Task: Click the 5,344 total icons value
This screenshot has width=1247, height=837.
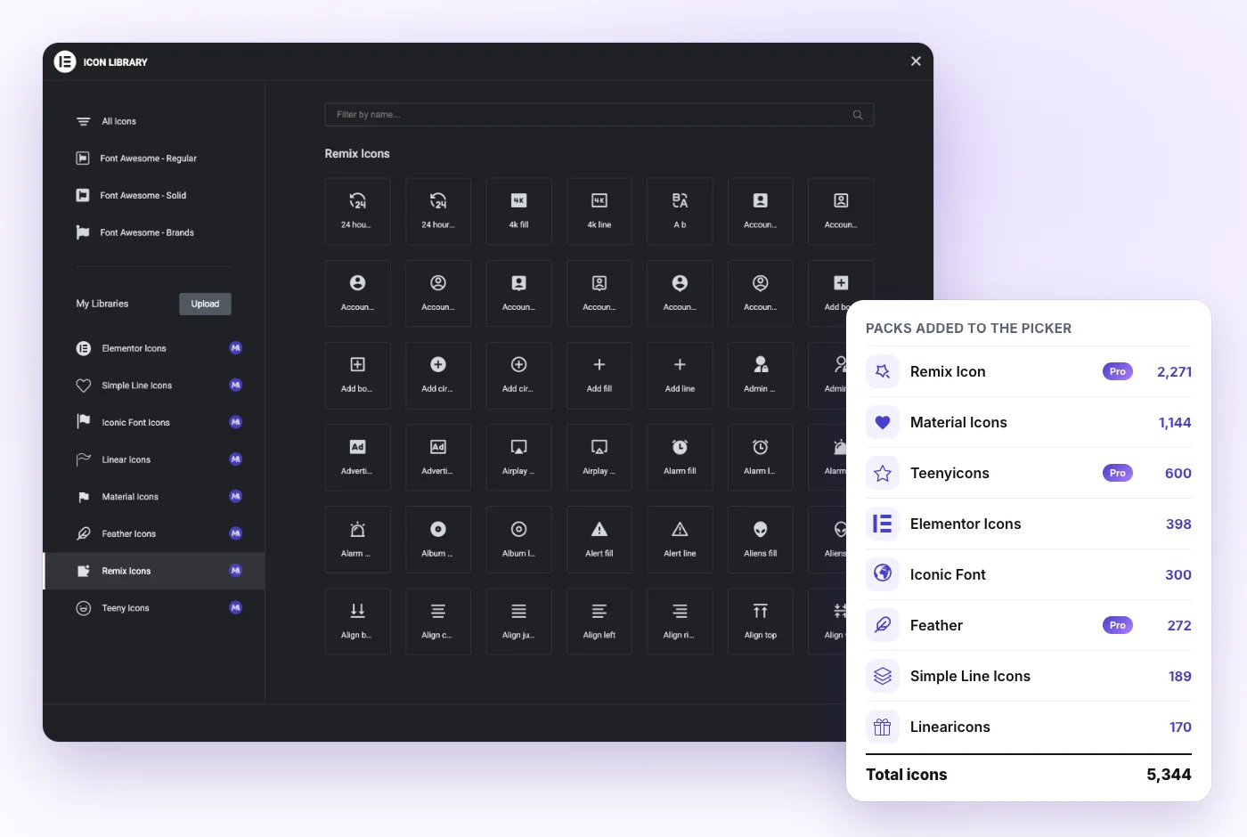Action: click(1169, 775)
